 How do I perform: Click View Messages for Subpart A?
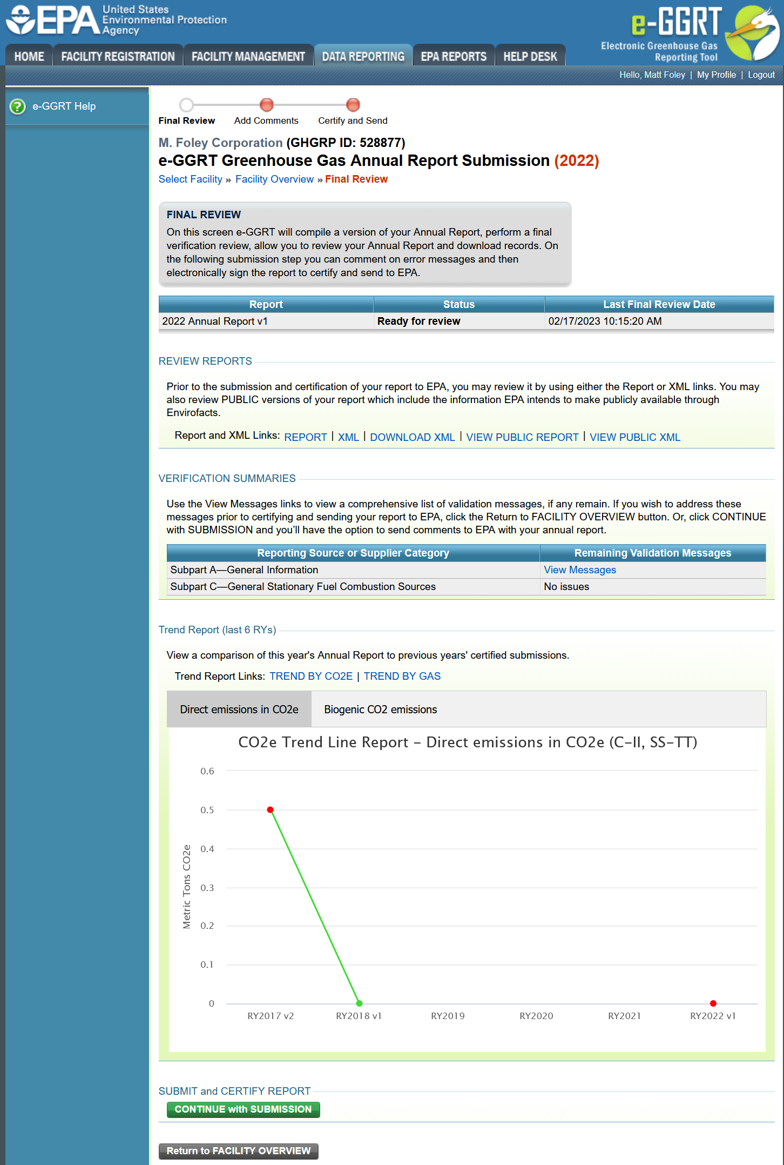(580, 570)
